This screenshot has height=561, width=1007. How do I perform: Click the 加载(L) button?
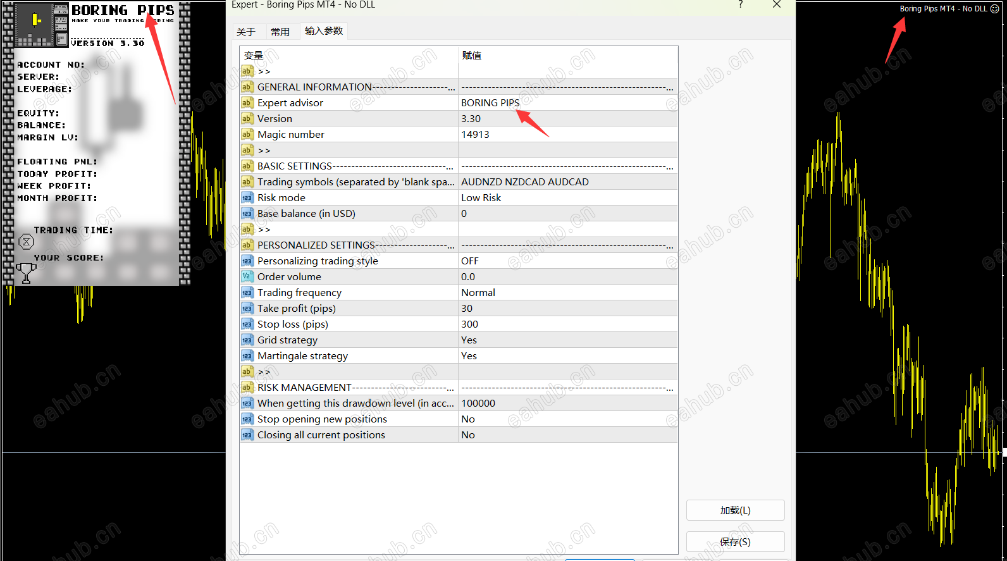[736, 510]
